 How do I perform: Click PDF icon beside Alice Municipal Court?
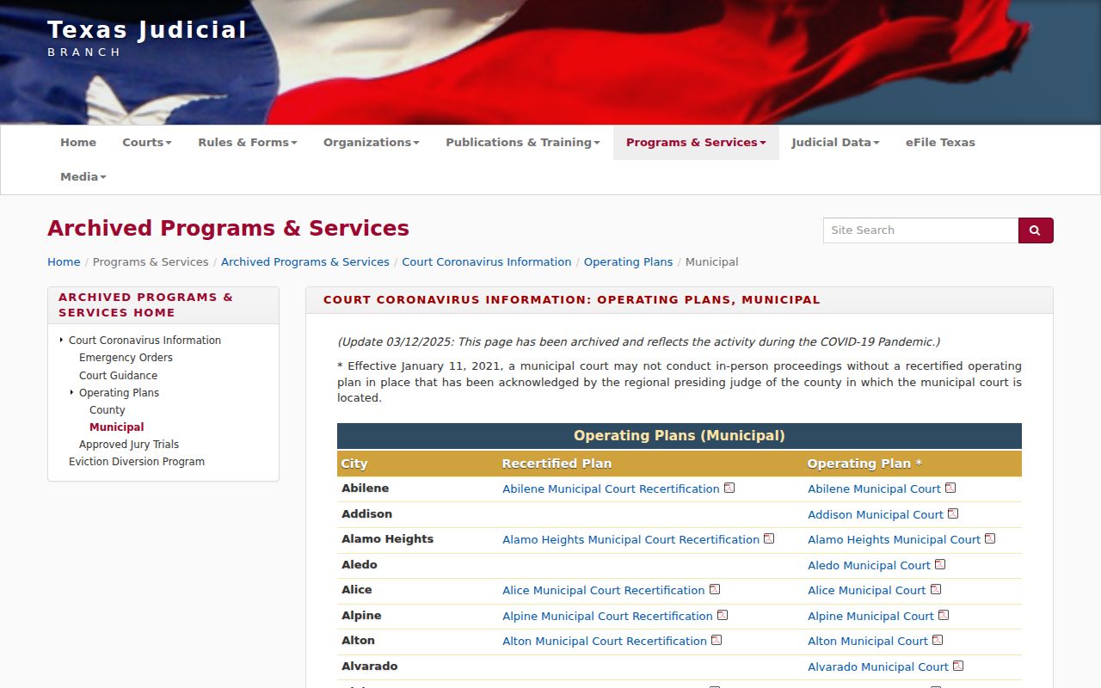pos(936,589)
